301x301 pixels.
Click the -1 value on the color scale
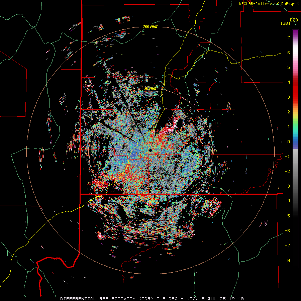pyautogui.click(x=287, y=157)
